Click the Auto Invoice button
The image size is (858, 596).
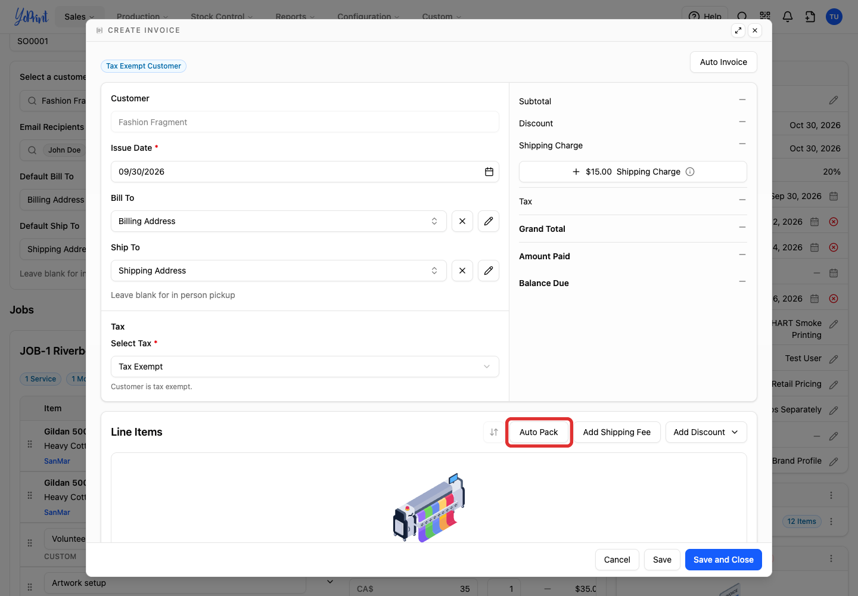click(723, 62)
